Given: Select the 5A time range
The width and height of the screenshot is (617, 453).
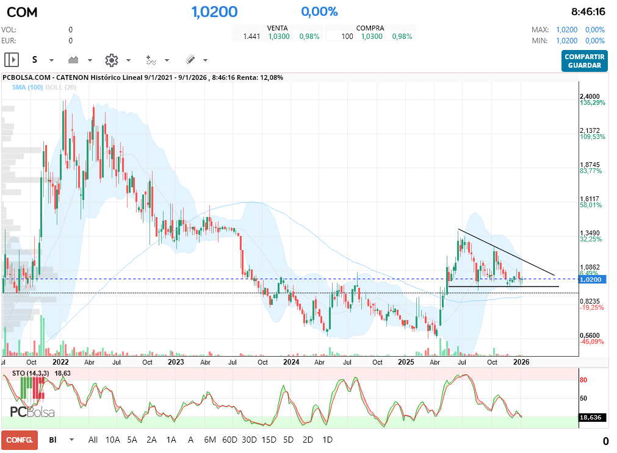Looking at the screenshot, I should 132,440.
